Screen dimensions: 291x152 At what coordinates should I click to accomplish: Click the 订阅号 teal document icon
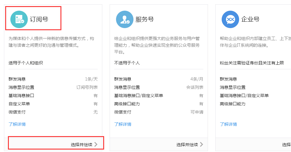(19, 19)
